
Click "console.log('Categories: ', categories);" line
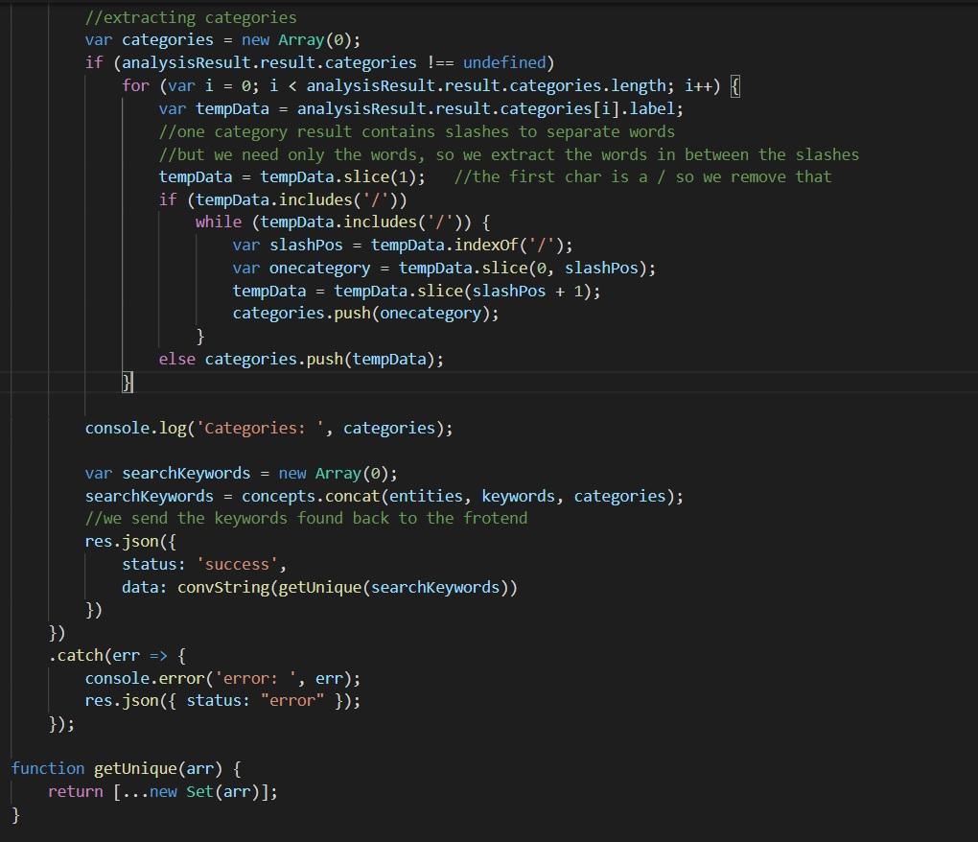pos(268,428)
